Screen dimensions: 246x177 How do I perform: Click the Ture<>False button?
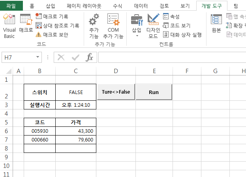pos(116,92)
